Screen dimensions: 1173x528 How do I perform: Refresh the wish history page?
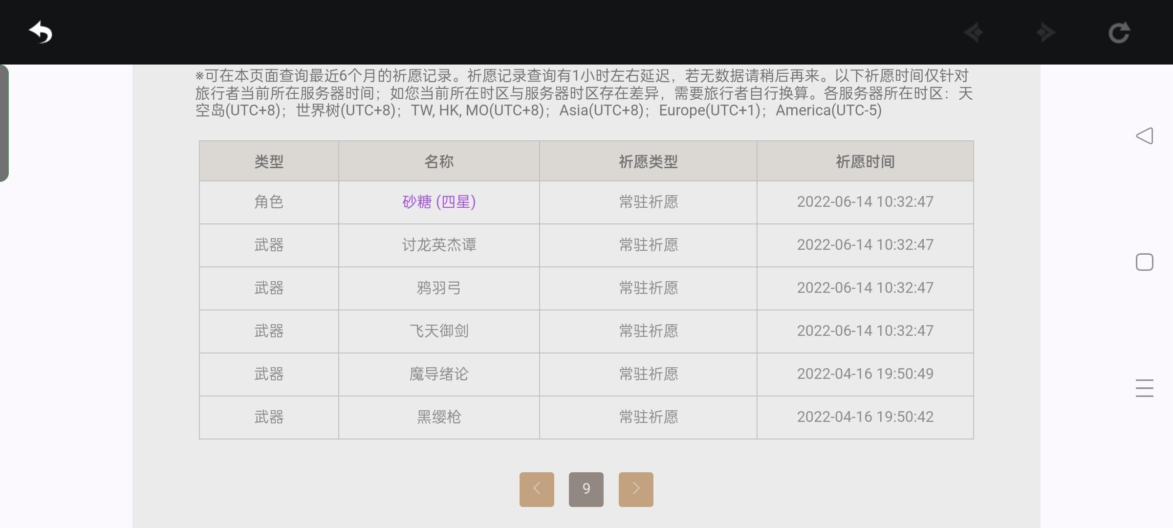tap(1119, 33)
